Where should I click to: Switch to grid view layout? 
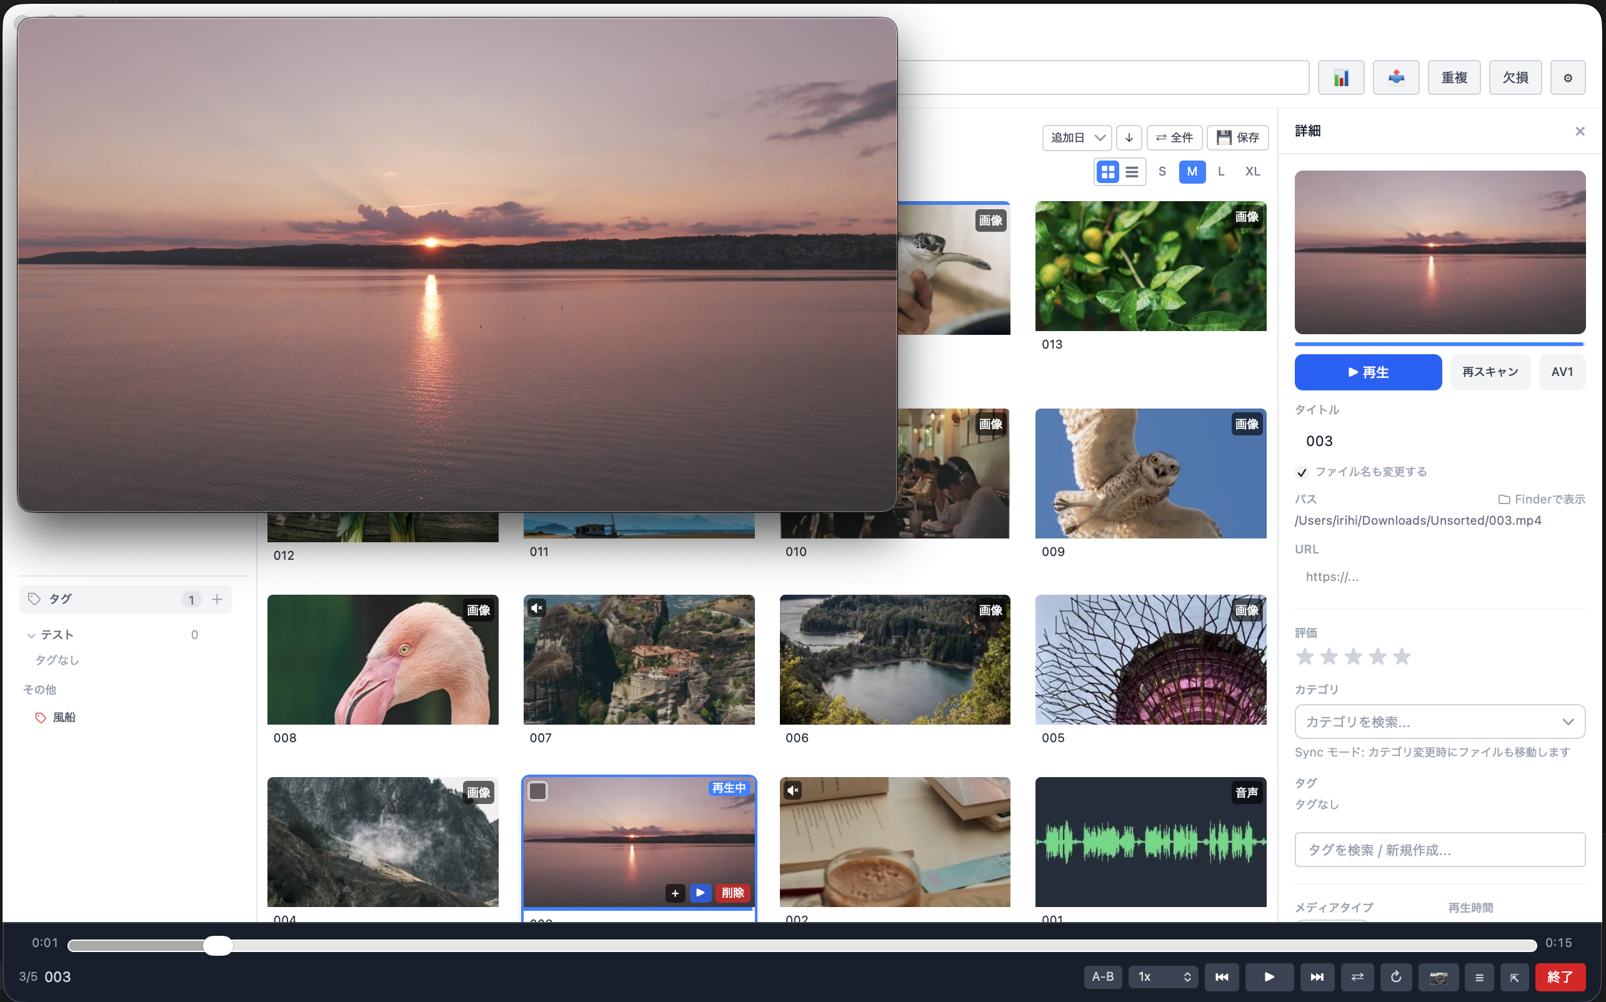1107,172
